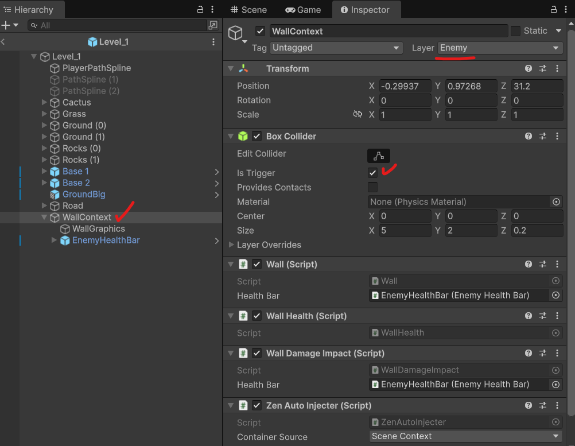575x446 pixels.
Task: Disable the Is Trigger checkbox
Action: click(x=373, y=173)
